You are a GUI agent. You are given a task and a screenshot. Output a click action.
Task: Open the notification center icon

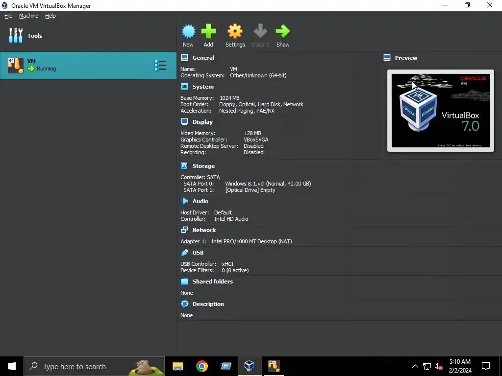(x=486, y=366)
